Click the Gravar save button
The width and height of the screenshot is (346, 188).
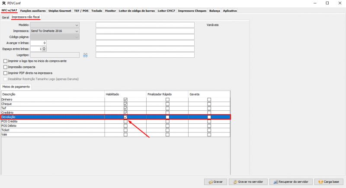pos(215,182)
